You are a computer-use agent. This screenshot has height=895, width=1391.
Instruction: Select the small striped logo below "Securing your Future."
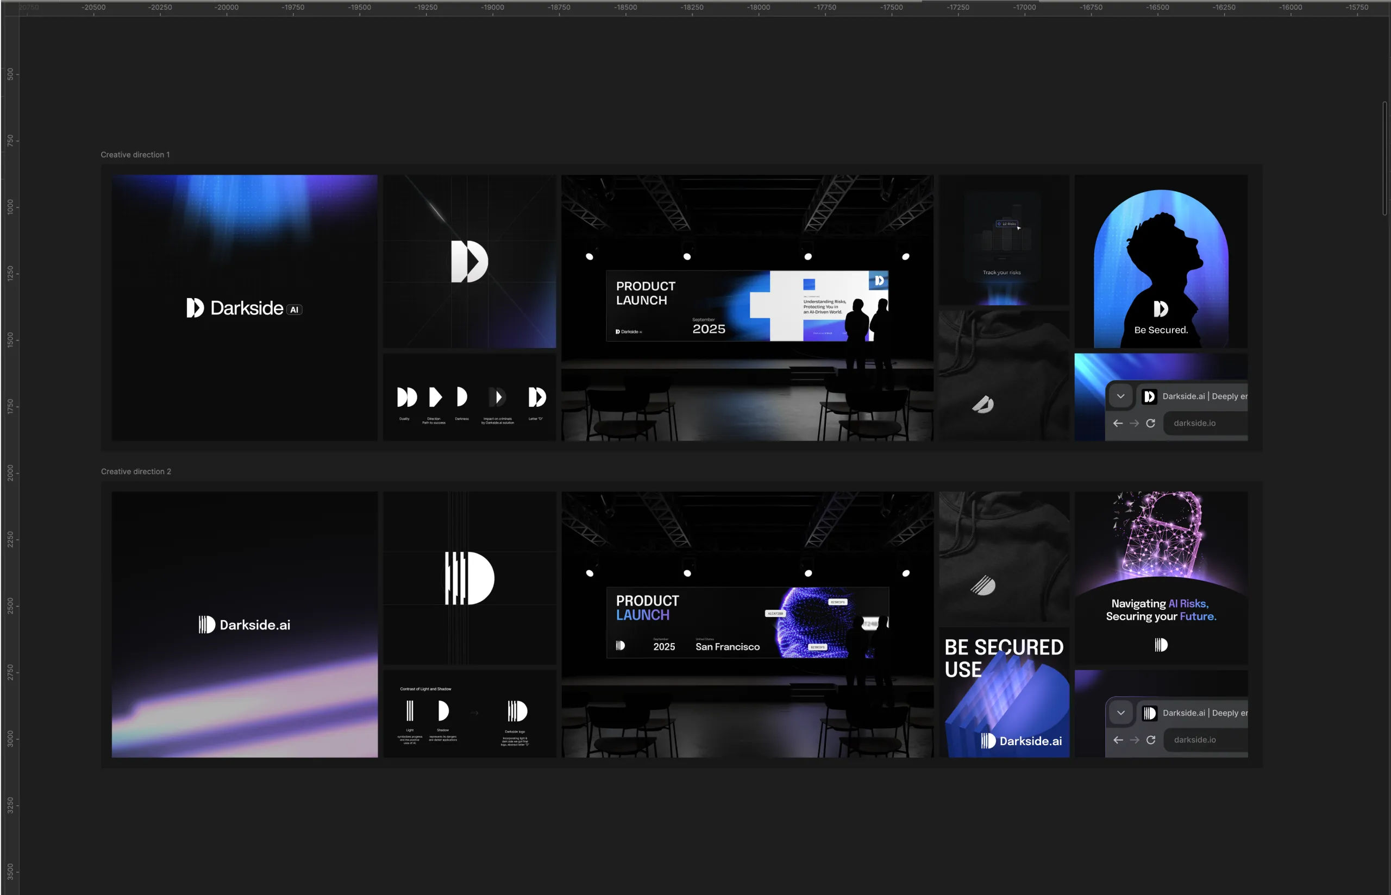click(x=1161, y=645)
